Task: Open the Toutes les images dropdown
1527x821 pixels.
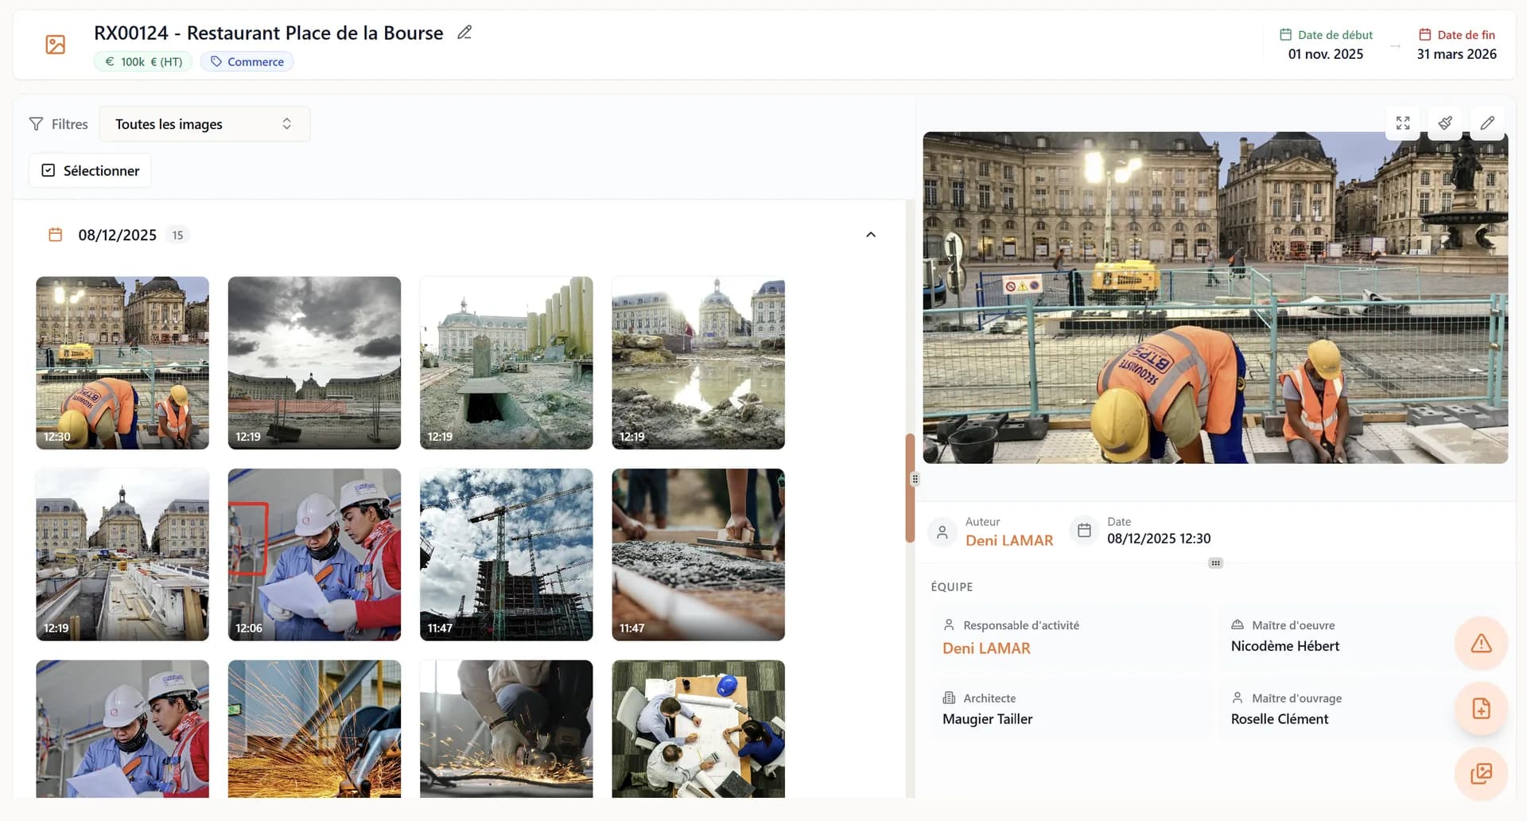Action: coord(204,124)
